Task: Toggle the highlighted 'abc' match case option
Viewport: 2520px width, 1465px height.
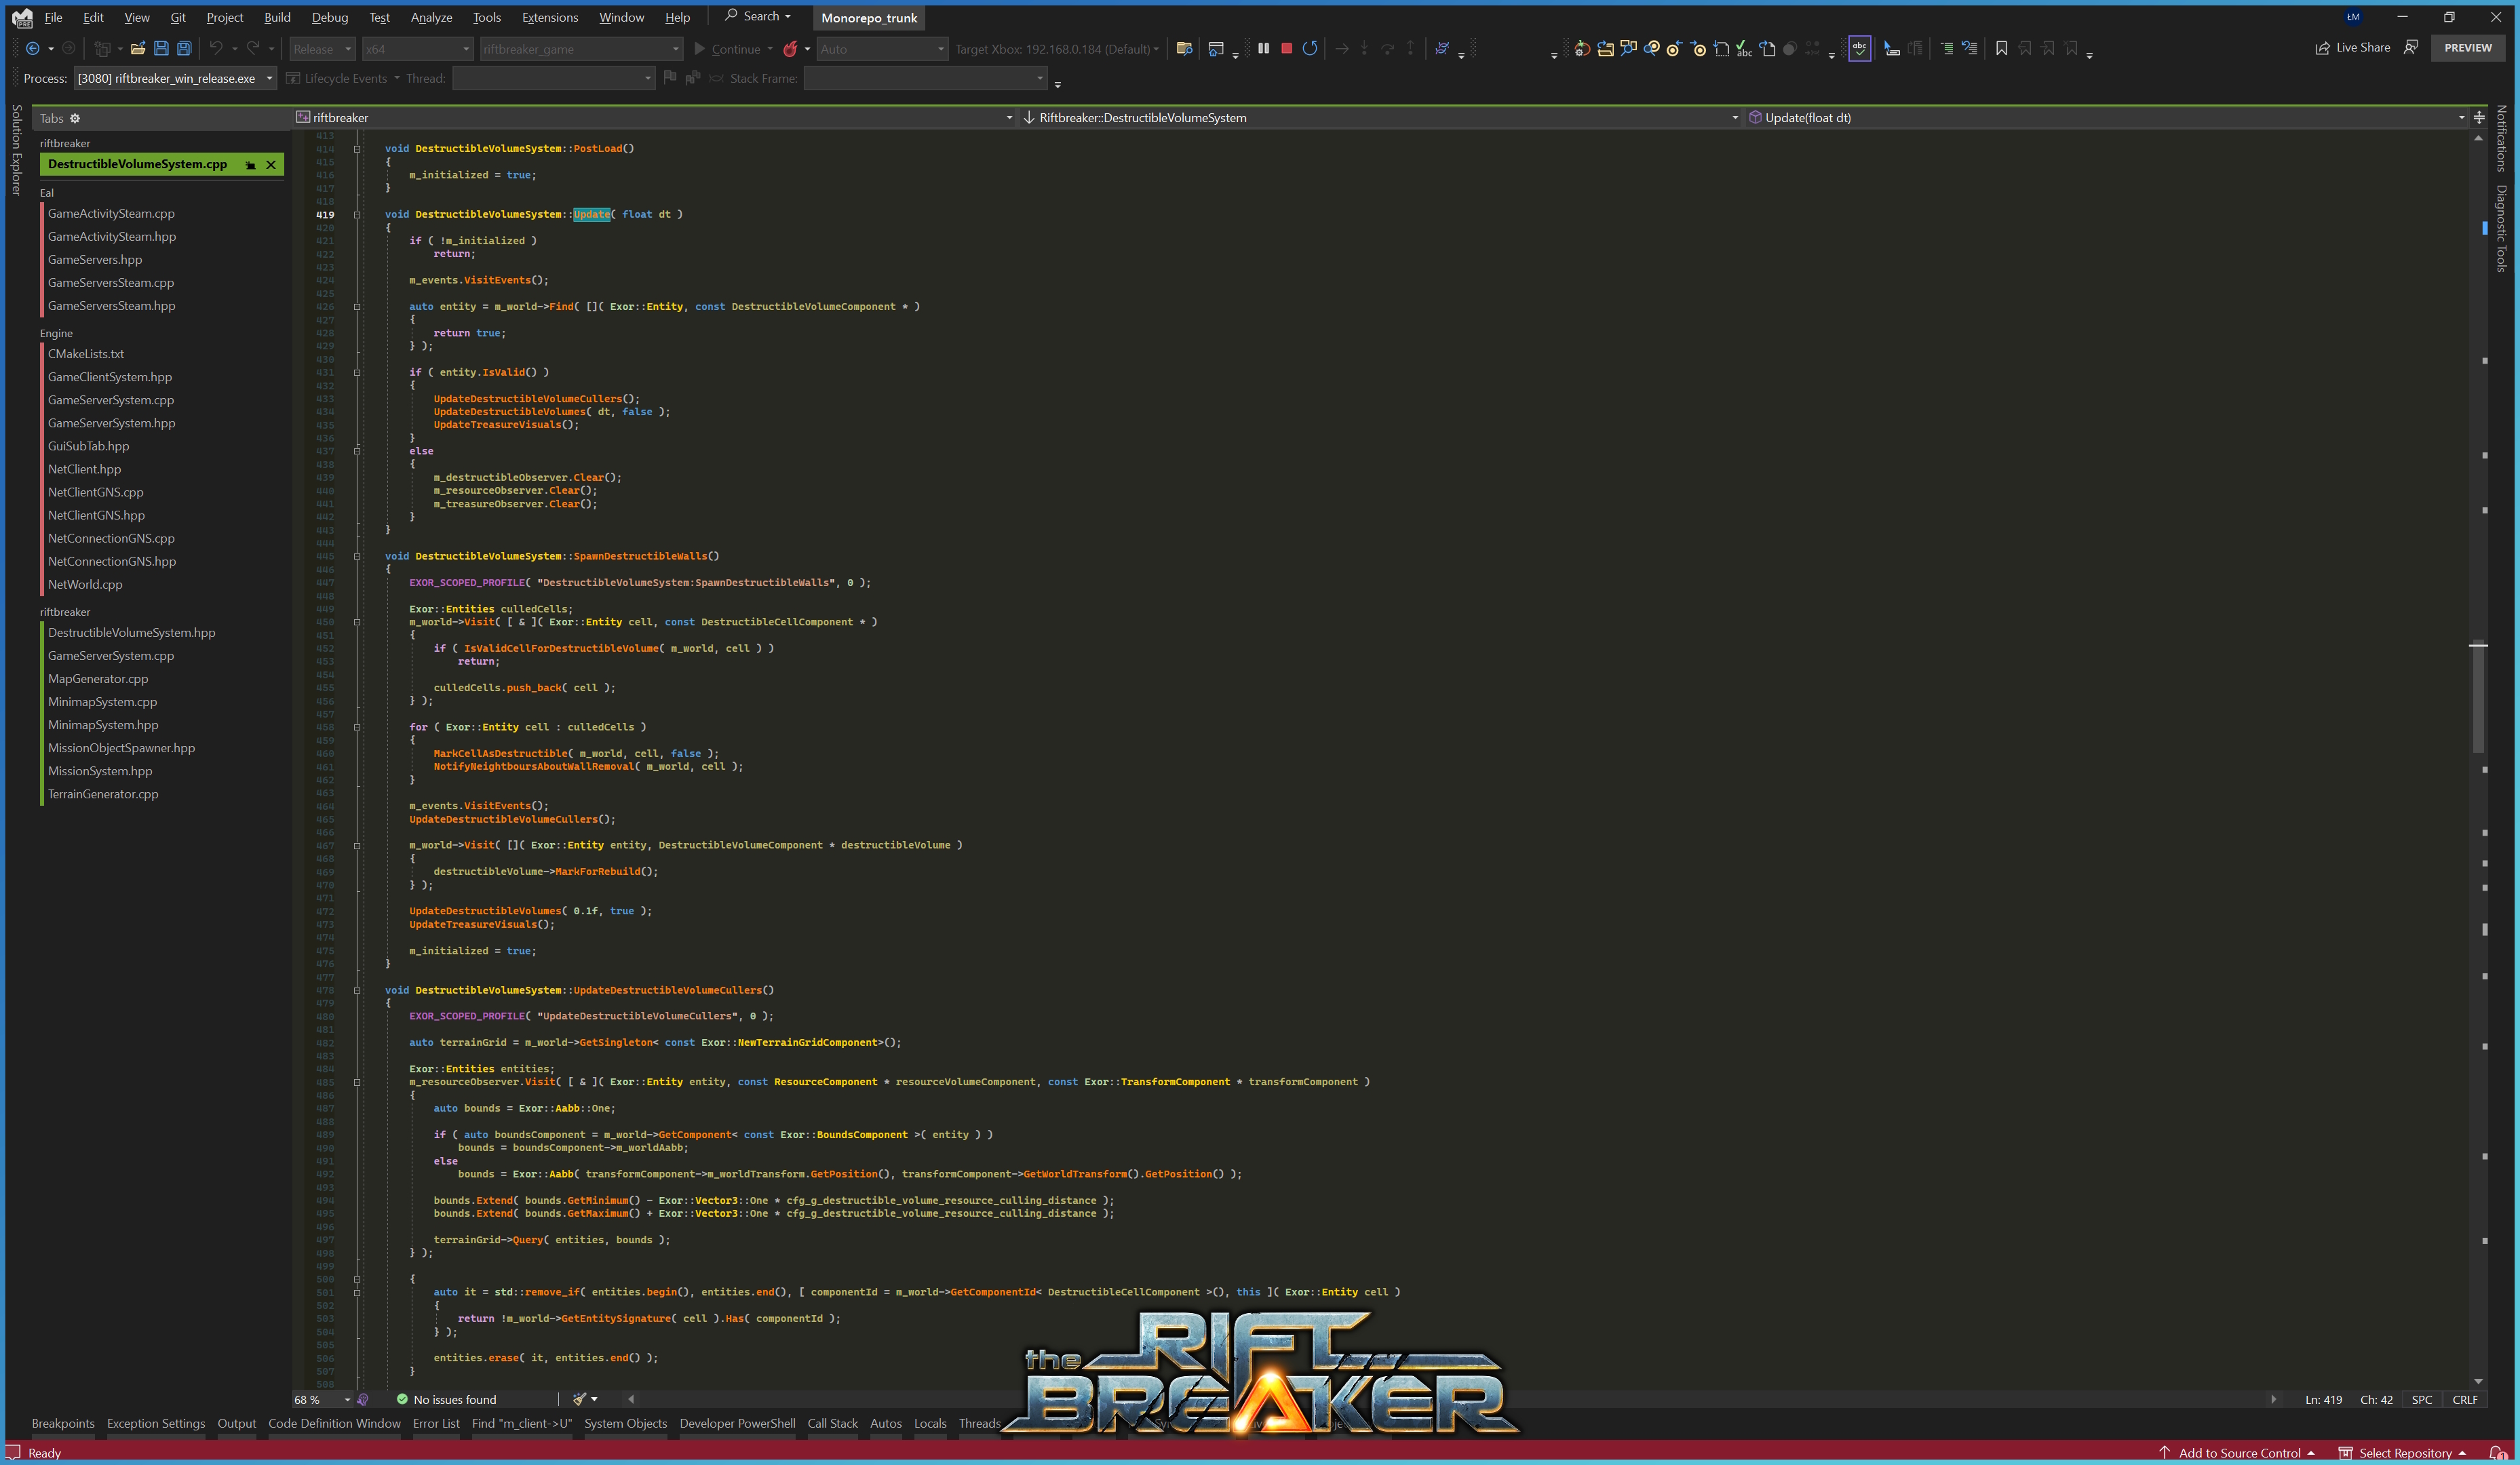Action: click(1860, 48)
